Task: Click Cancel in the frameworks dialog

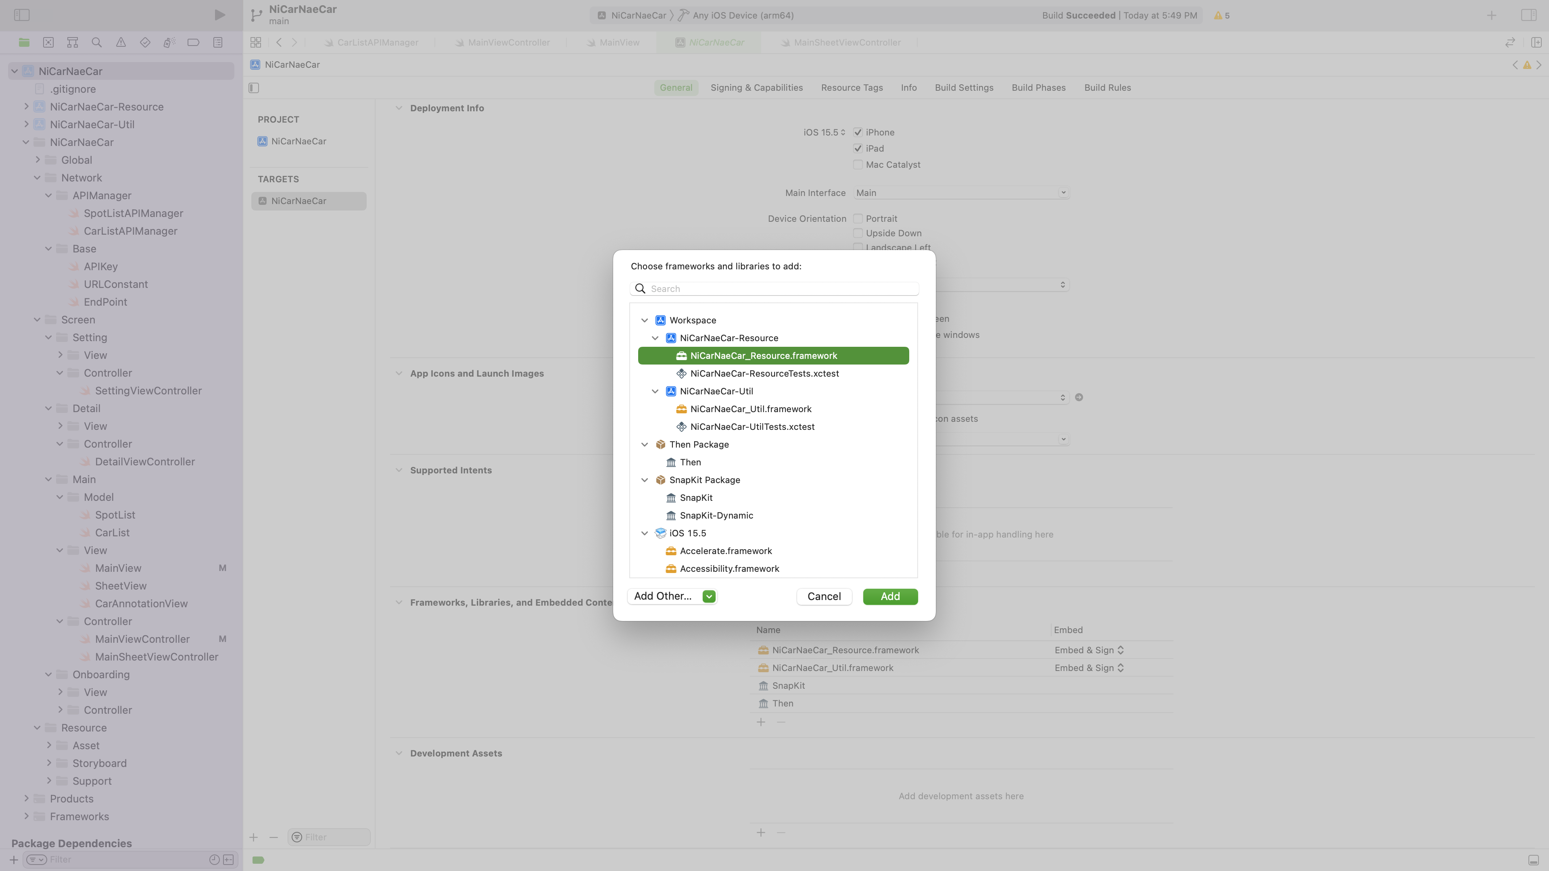Action: (x=824, y=596)
